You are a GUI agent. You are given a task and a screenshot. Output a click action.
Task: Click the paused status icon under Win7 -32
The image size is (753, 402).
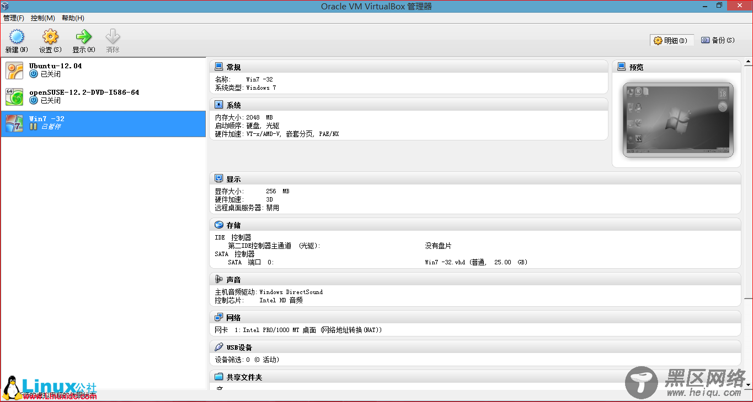34,127
